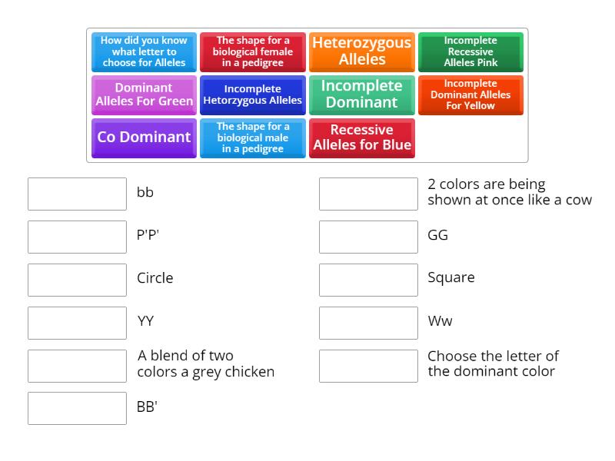Choose the Incomplete Dominant Alleles For Yellow tile
Viewport: 615px width, 461px height.
(x=471, y=95)
